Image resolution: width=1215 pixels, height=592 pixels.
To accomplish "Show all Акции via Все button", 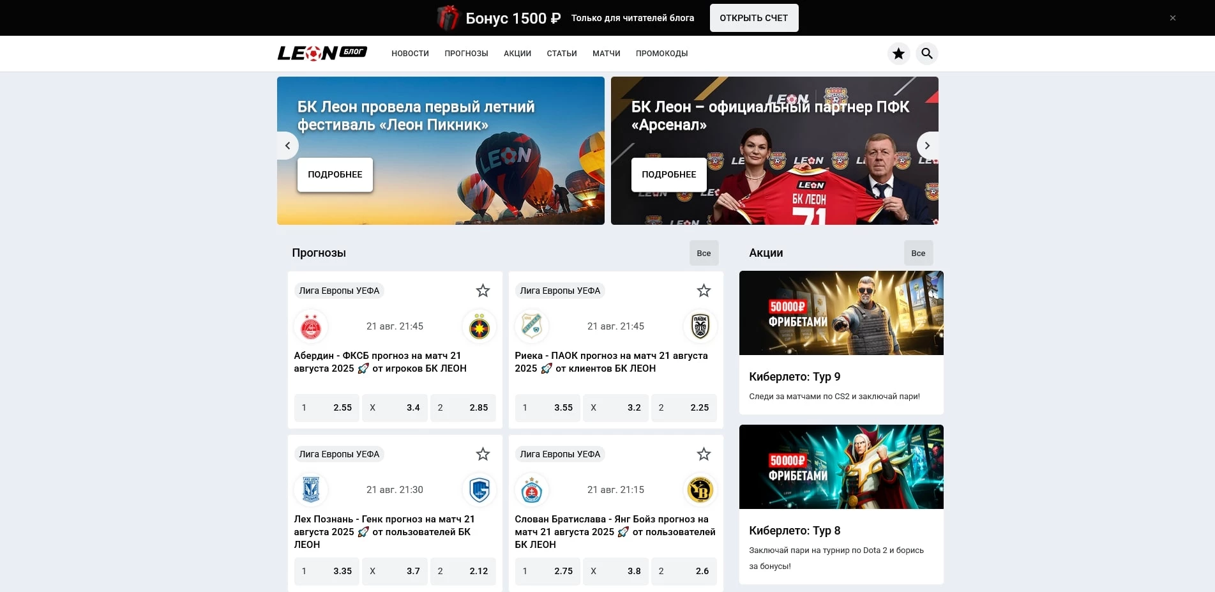I will click(918, 253).
